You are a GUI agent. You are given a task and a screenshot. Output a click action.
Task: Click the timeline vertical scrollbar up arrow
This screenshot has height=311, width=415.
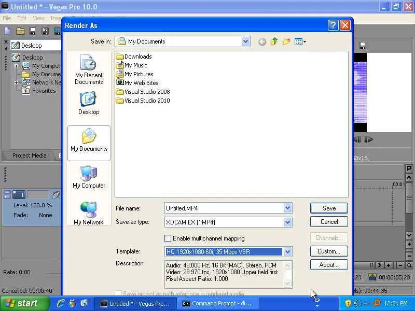[x=409, y=177]
